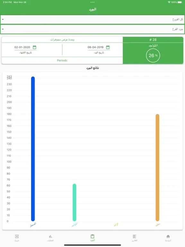185x247 pixels.
Task: Tap the 'تاريخ البدء' start date label
Action: click(x=99, y=53)
